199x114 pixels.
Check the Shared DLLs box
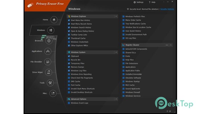click(x=123, y=52)
